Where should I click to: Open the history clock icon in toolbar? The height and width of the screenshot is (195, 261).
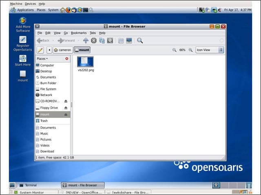point(110,41)
